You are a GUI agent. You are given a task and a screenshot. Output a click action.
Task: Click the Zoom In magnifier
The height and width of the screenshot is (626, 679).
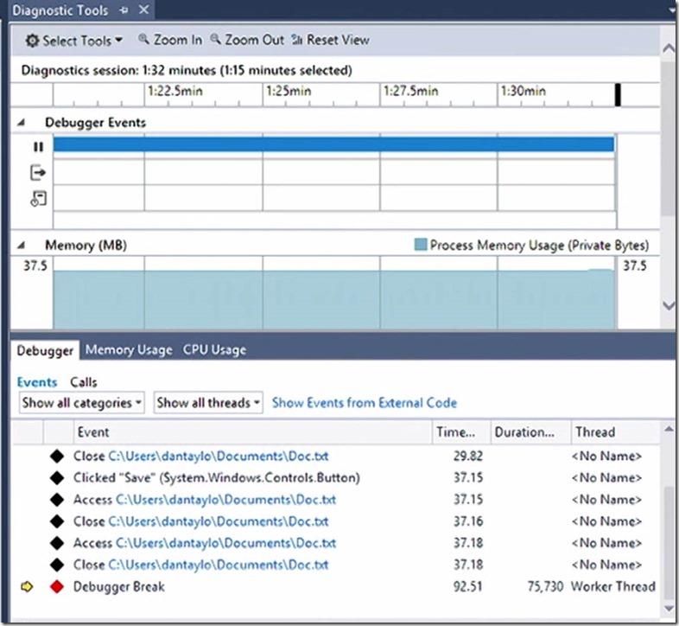(169, 40)
